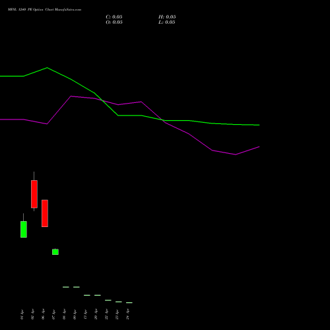Click the 20 Apr date axis label
330x330 pixels.
coord(96,314)
